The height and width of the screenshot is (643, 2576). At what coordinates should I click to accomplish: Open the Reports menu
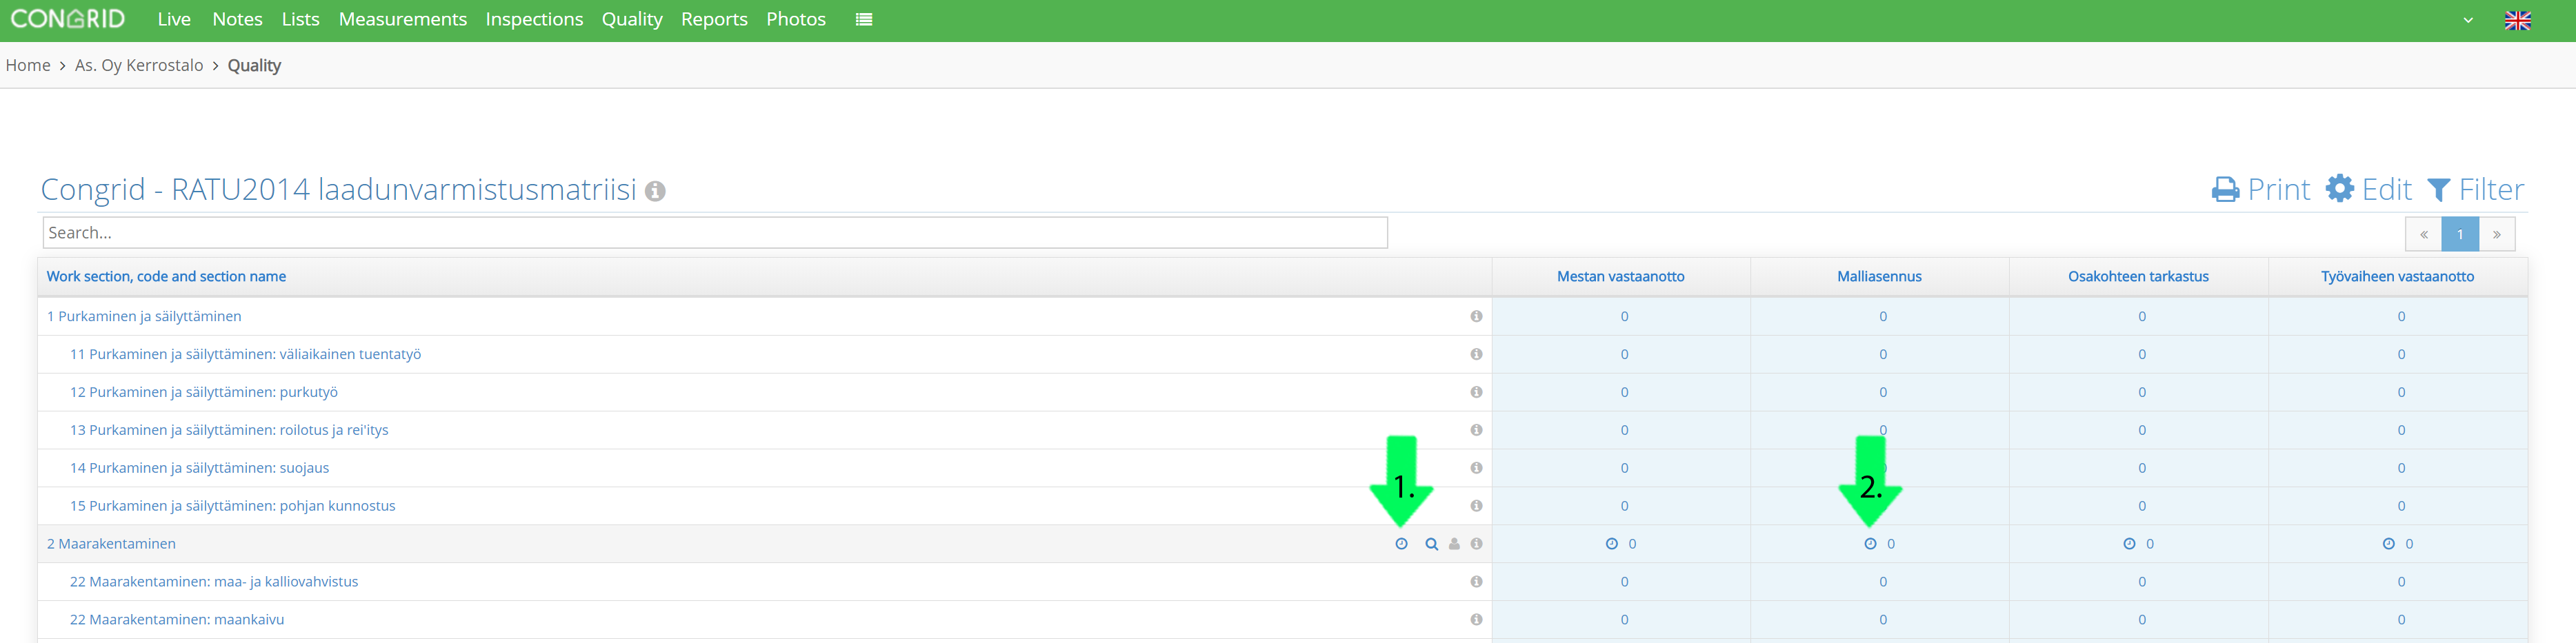coord(714,19)
